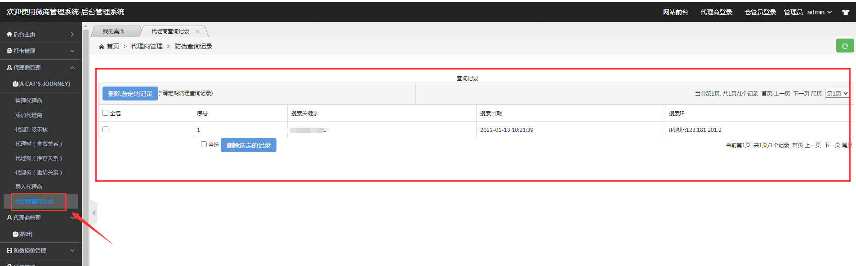Open 代理树（邀请关系）in the sidebar
856x266 pixels.
(39, 173)
